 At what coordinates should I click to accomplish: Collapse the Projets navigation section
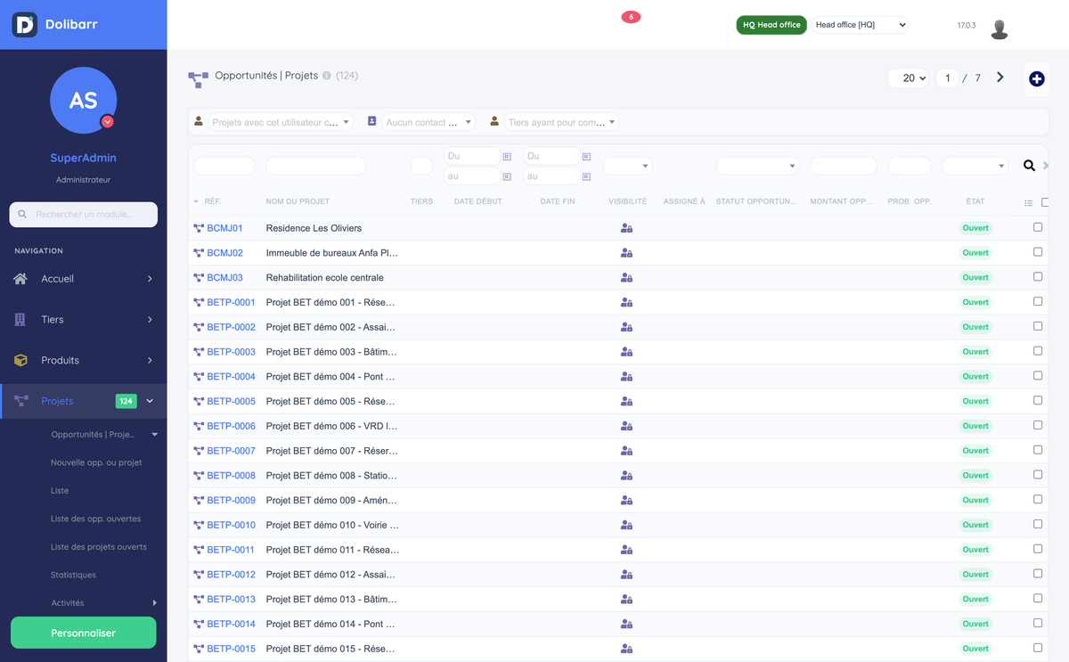(150, 401)
